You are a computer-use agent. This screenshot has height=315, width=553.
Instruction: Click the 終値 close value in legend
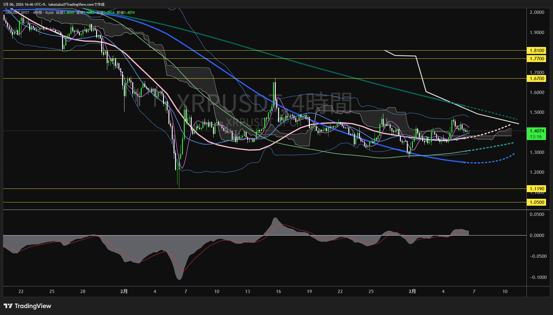point(126,13)
